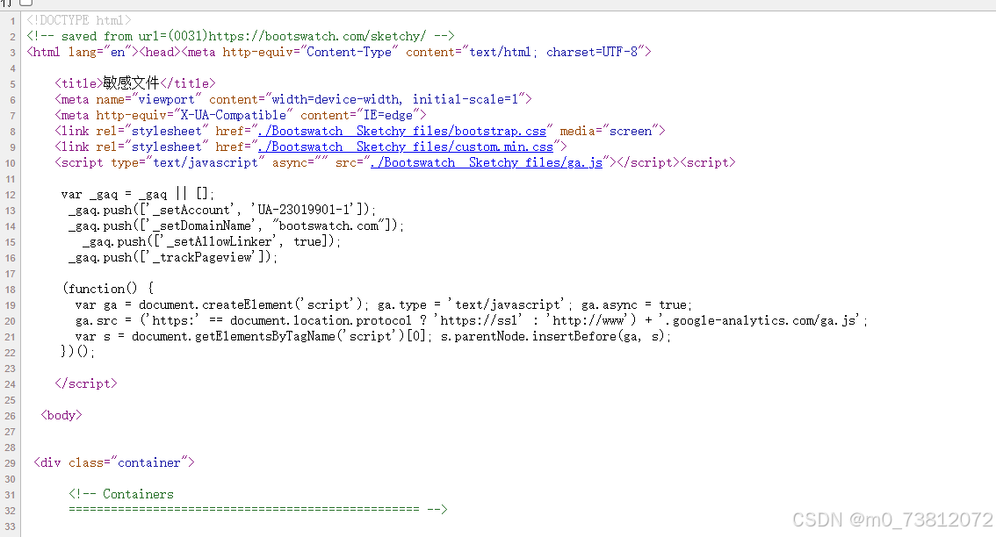
Task: Click the '<!-- Containers' comment line
Action: pyautogui.click(x=121, y=494)
